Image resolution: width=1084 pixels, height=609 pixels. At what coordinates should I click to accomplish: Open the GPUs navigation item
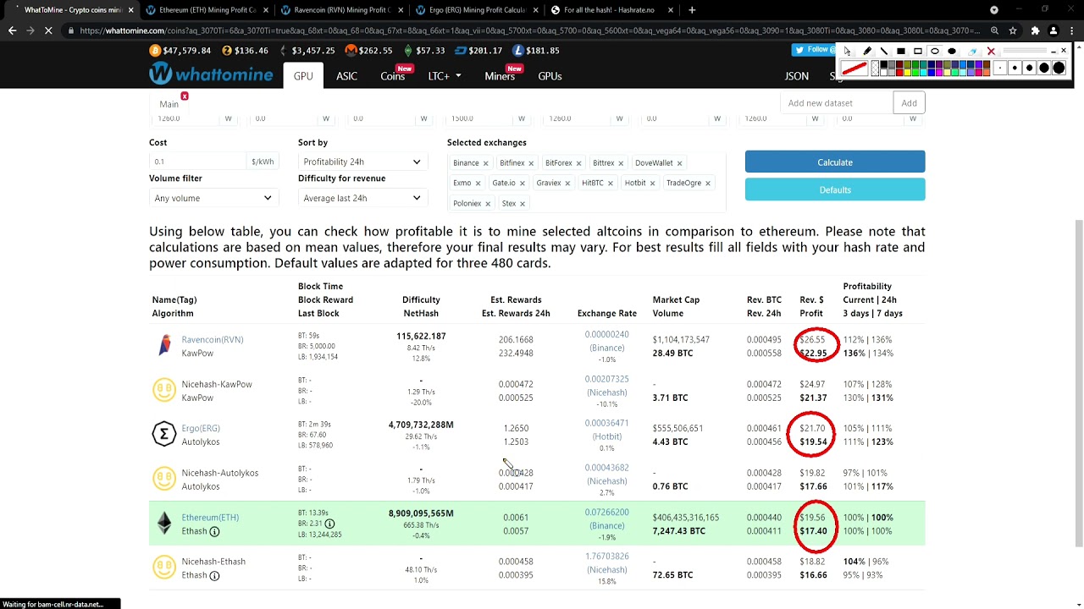click(x=550, y=76)
